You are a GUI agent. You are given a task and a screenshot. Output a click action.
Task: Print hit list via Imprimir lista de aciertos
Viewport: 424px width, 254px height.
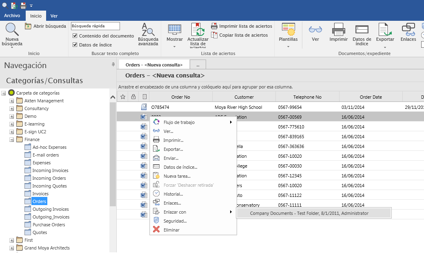242,26
